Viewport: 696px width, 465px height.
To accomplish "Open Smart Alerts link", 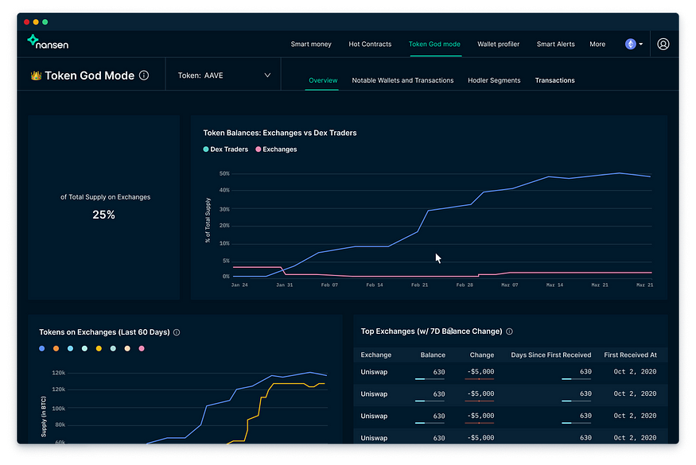I will (x=556, y=45).
